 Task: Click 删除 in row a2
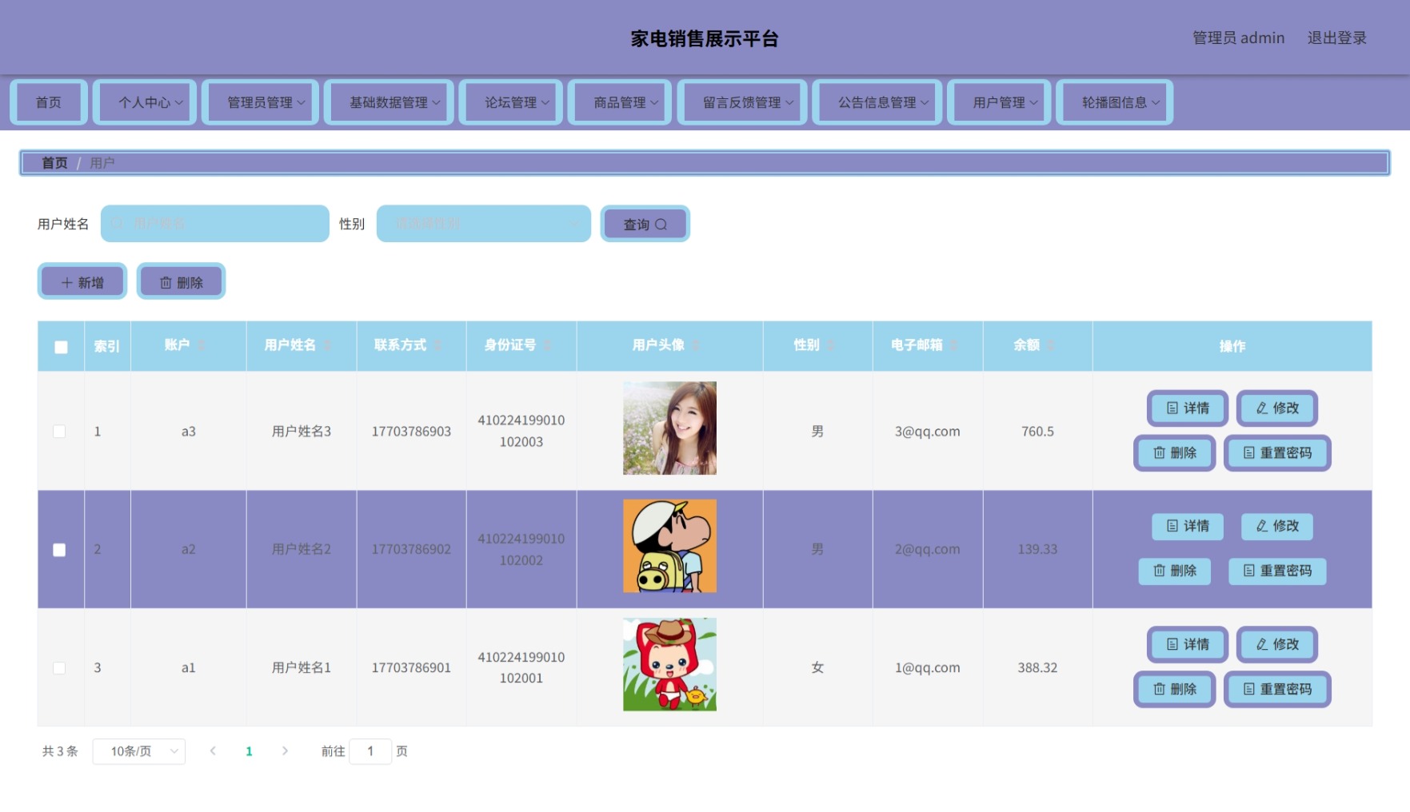coord(1175,571)
